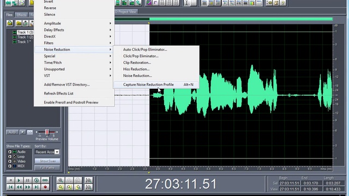
Task: Jump to beginning with the transport button
Action: click(x=10, y=187)
